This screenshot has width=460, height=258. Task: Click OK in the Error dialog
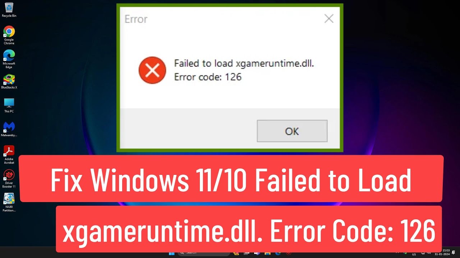[292, 131]
